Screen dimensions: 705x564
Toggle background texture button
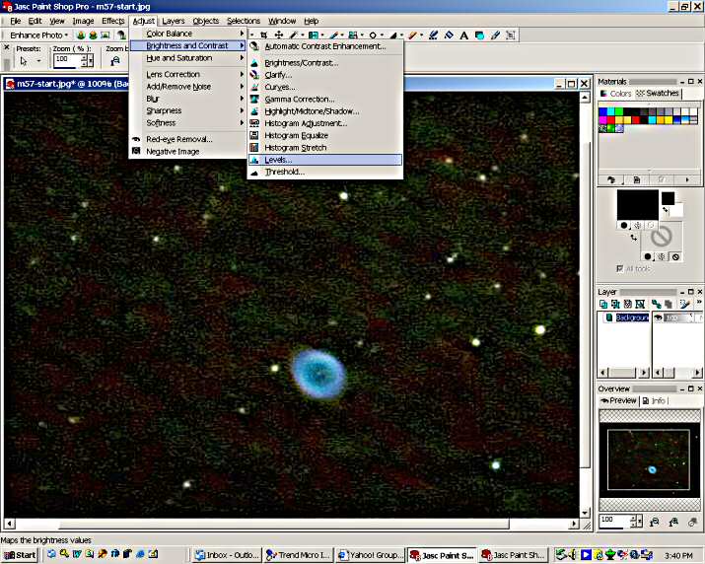(x=662, y=256)
